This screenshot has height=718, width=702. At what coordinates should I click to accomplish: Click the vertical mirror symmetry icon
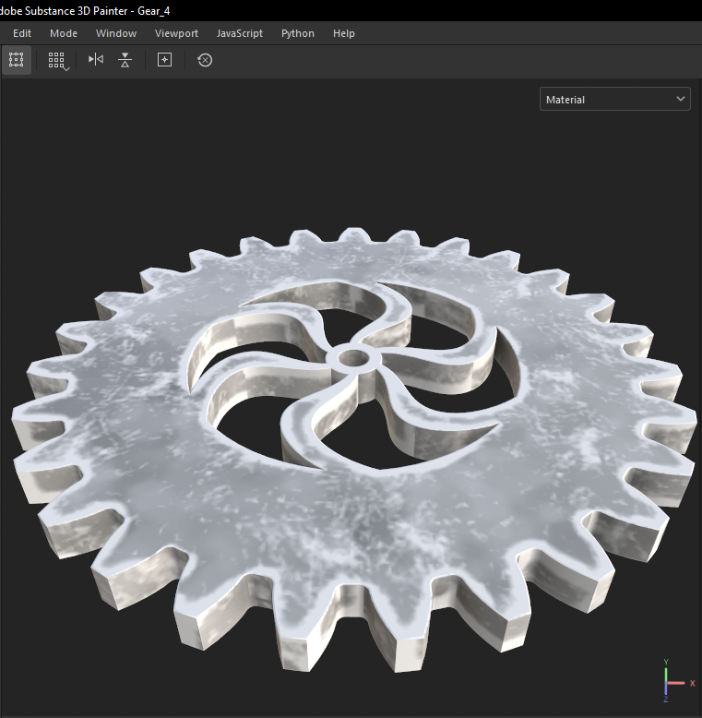click(x=125, y=60)
